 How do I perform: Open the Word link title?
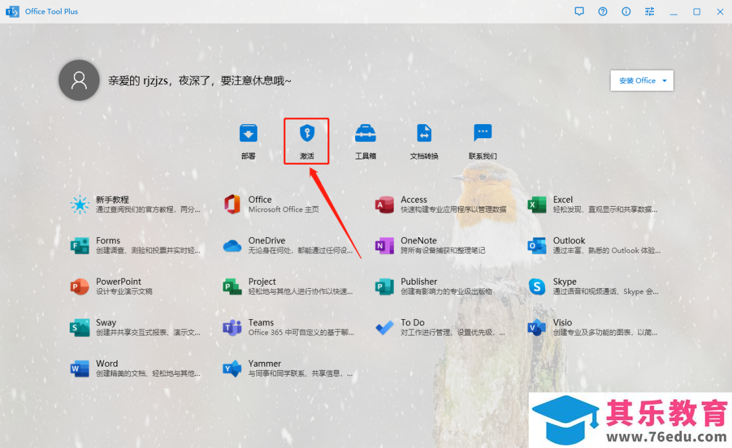pyautogui.click(x=107, y=363)
